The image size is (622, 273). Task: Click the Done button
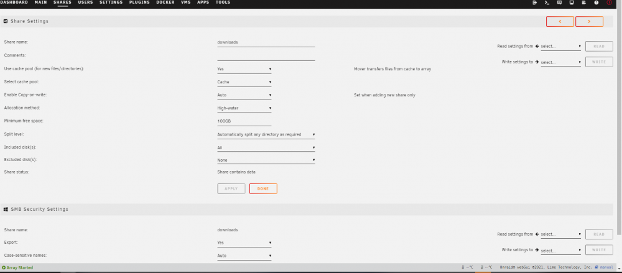pyautogui.click(x=263, y=189)
